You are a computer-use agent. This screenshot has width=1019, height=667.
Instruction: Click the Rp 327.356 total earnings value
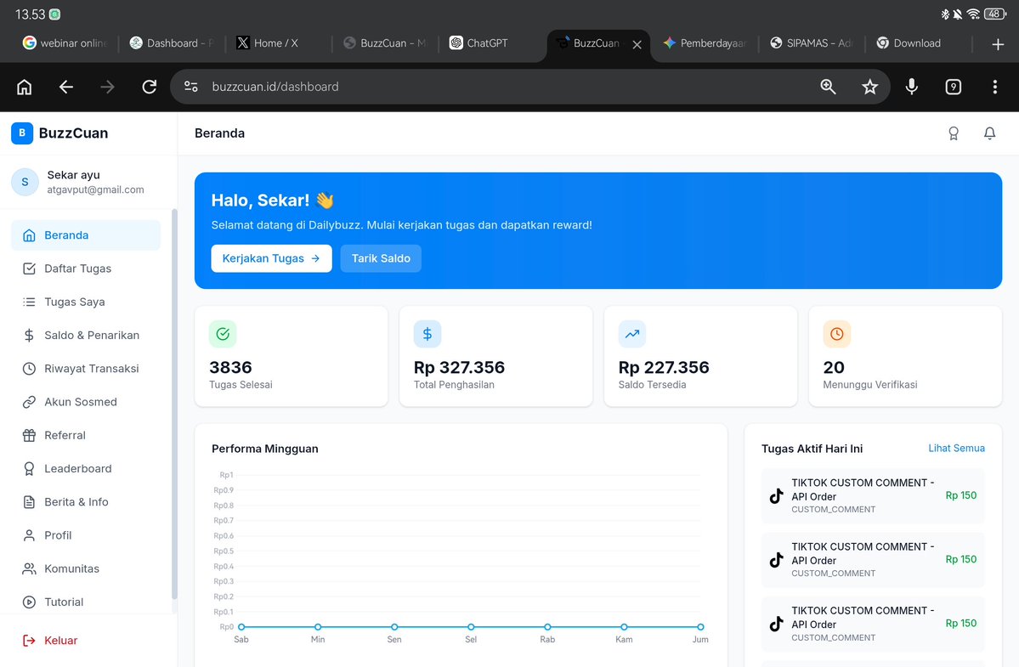pos(460,368)
